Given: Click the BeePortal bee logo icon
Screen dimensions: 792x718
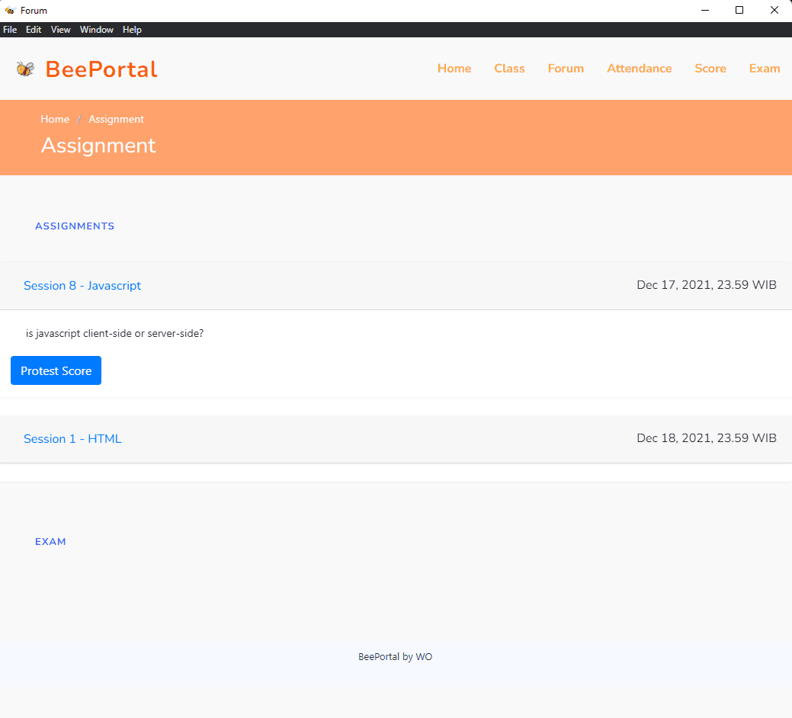Looking at the screenshot, I should tap(25, 68).
